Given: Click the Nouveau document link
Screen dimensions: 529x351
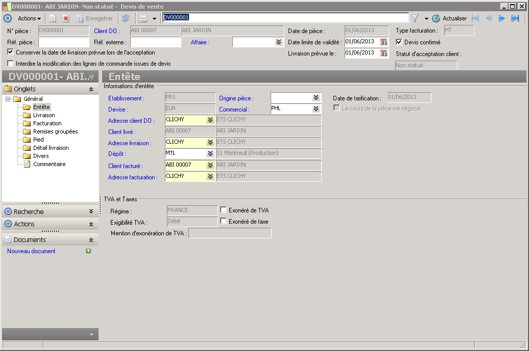Looking at the screenshot, I should click(31, 251).
